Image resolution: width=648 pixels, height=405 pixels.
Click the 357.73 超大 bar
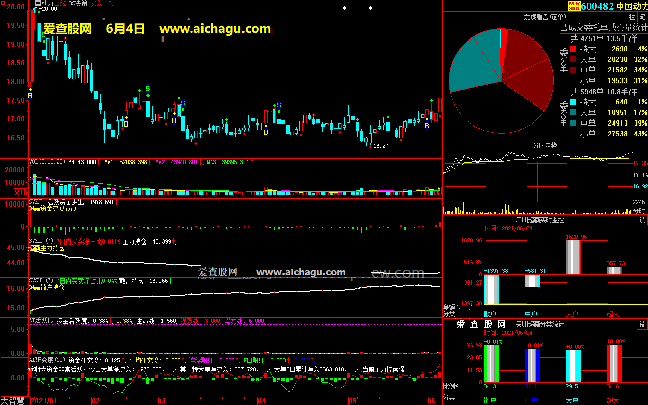point(614,270)
